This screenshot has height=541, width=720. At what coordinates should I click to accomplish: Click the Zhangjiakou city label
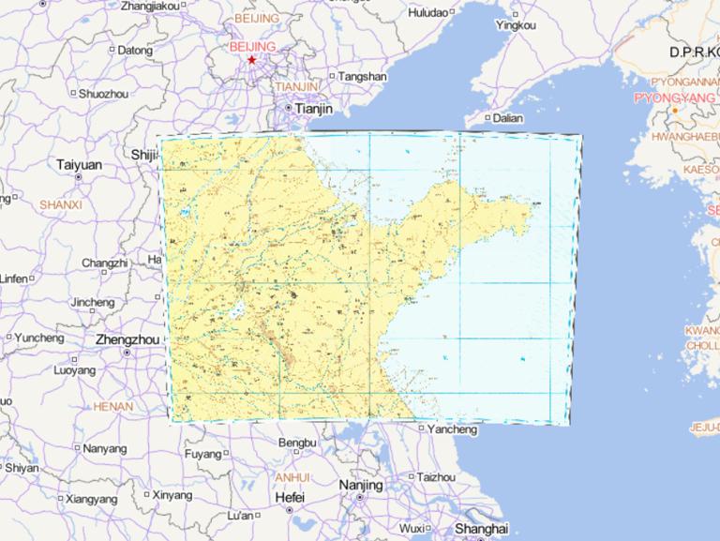click(x=150, y=6)
